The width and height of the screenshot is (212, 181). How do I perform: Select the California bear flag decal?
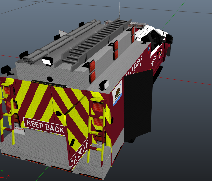pyautogui.click(x=117, y=93)
